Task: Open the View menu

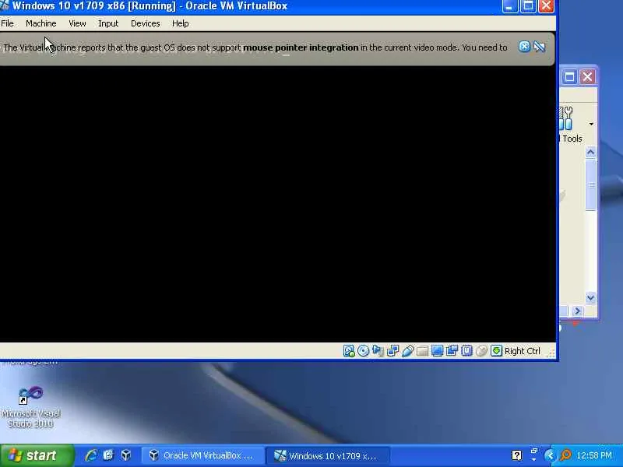Action: pos(77,23)
